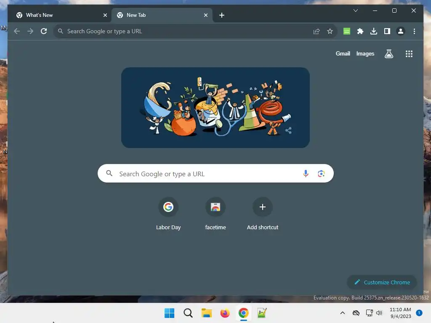Launch Firefox from the taskbar

225,313
